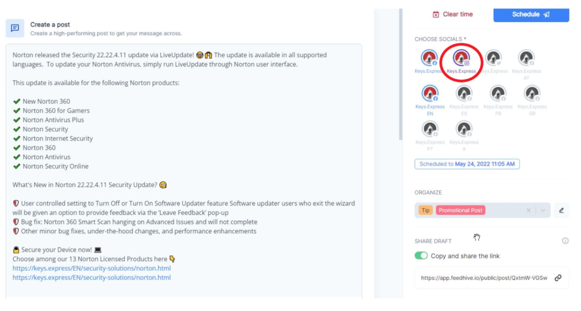Deselect the first Keys.Express Facebook account

click(430, 58)
